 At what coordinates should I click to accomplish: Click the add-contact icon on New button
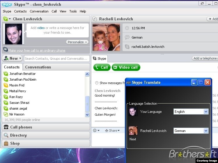click(6, 58)
